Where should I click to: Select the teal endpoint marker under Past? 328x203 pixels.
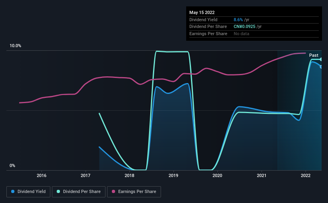(321, 60)
